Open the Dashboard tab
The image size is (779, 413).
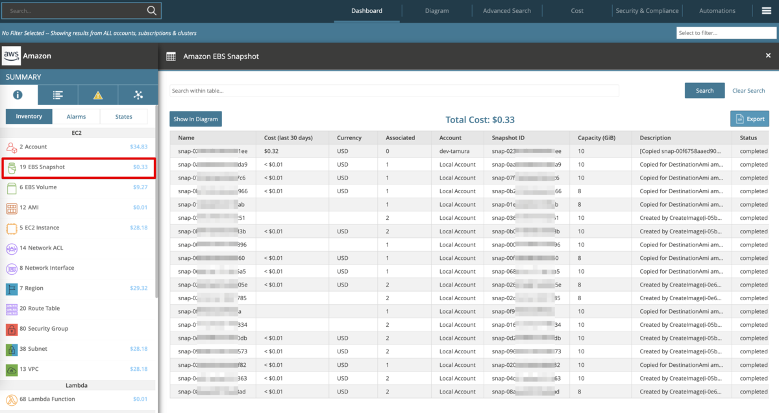[x=367, y=10]
